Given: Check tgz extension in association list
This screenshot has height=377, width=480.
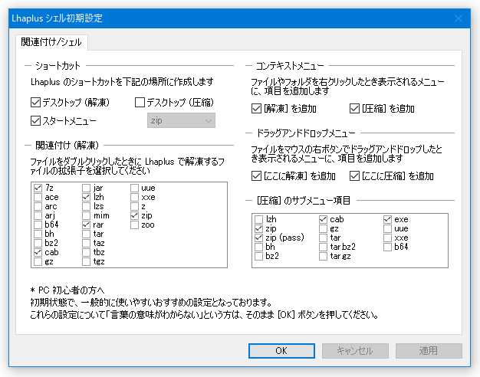Looking at the screenshot, I should (87, 261).
